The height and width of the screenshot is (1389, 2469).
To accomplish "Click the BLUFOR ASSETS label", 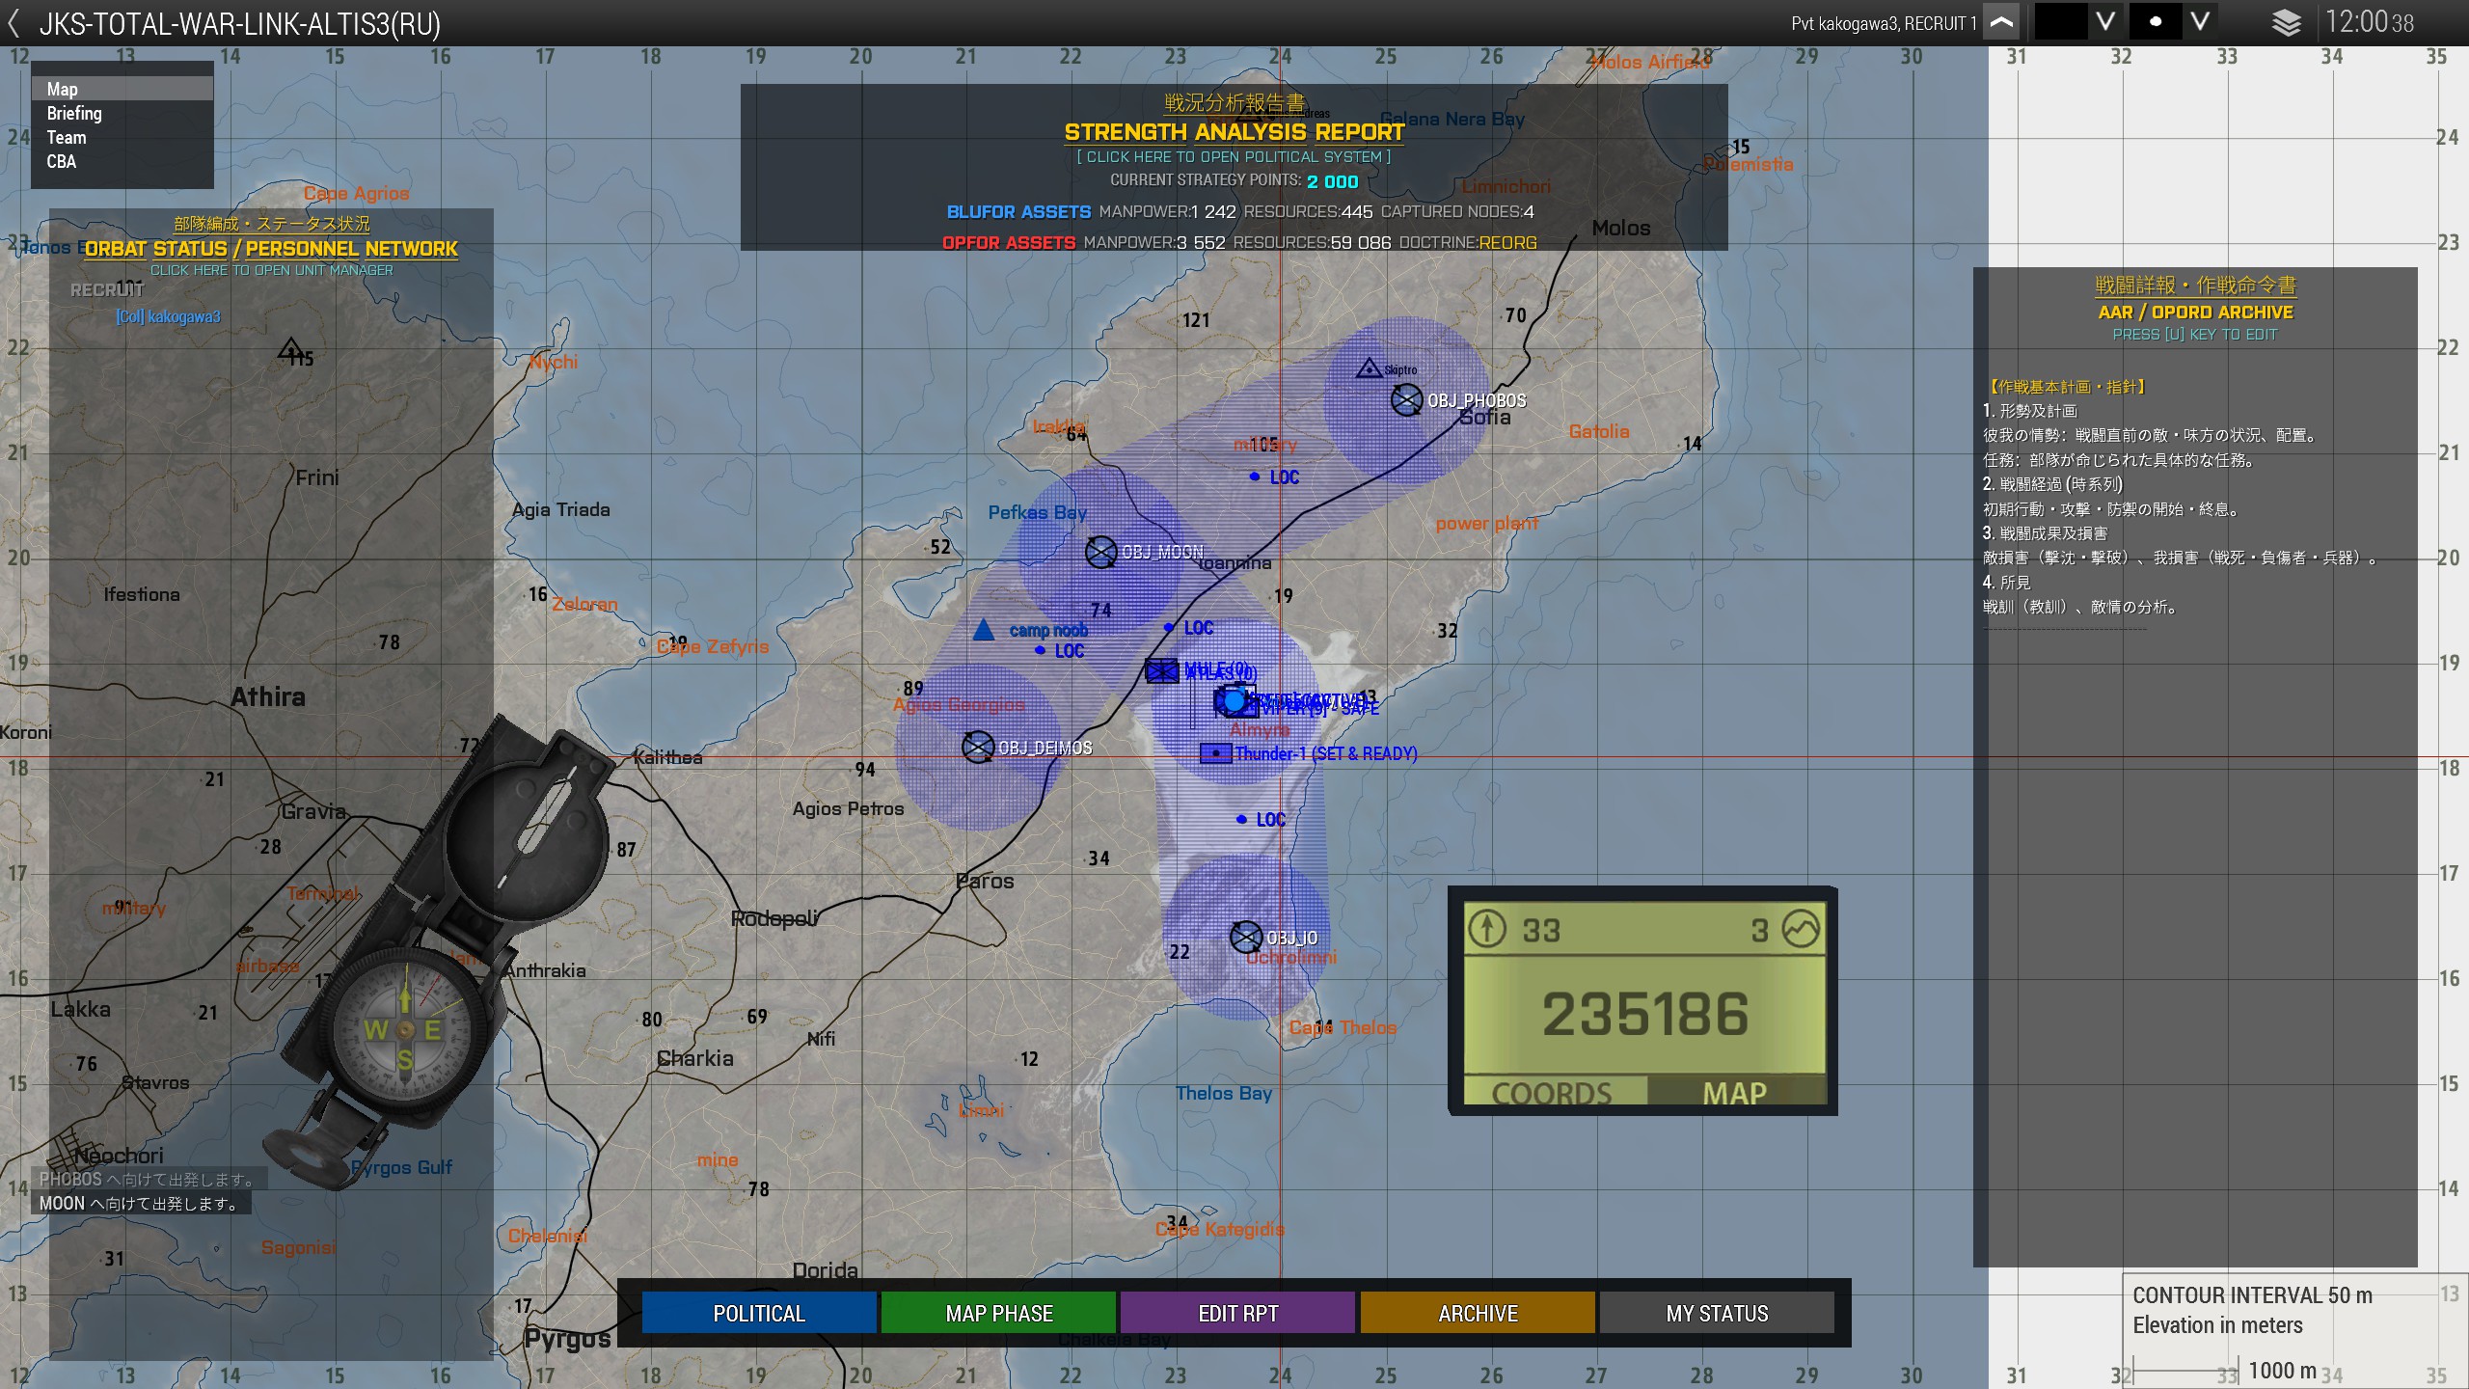I will pos(1018,211).
